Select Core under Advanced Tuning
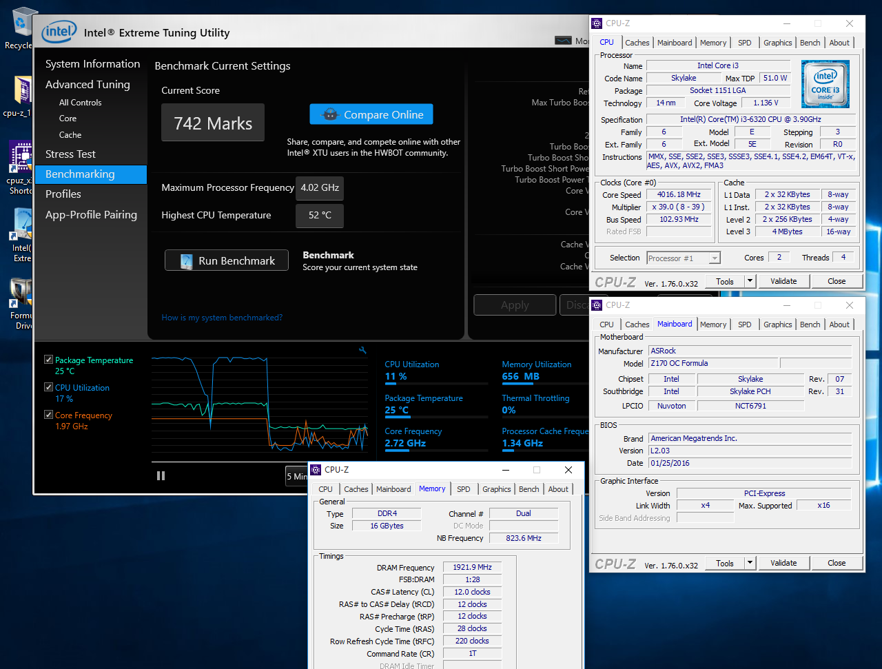This screenshot has width=882, height=669. click(68, 119)
